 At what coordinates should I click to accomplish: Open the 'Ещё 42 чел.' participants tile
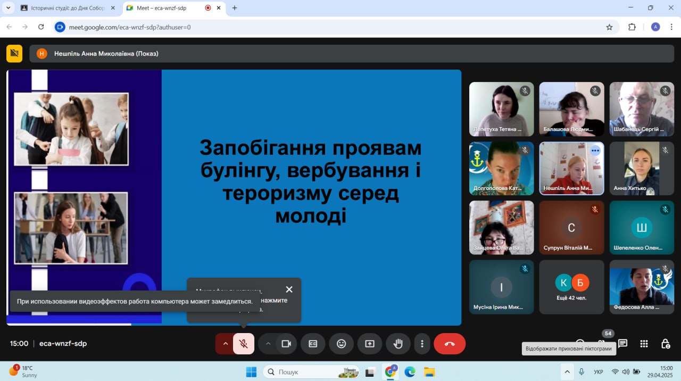point(571,287)
